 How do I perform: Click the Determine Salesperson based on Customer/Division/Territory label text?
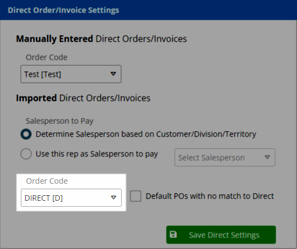pos(146,134)
